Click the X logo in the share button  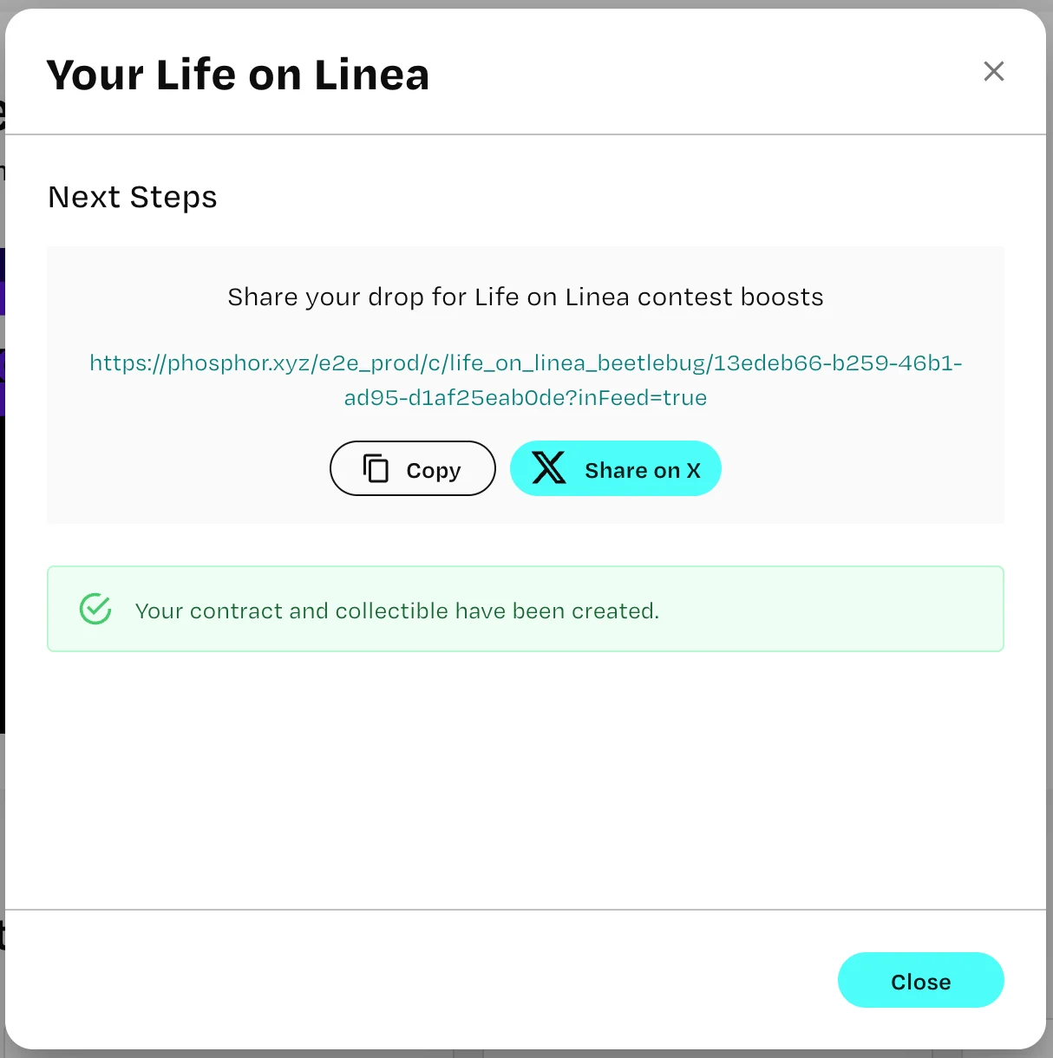pyautogui.click(x=548, y=468)
